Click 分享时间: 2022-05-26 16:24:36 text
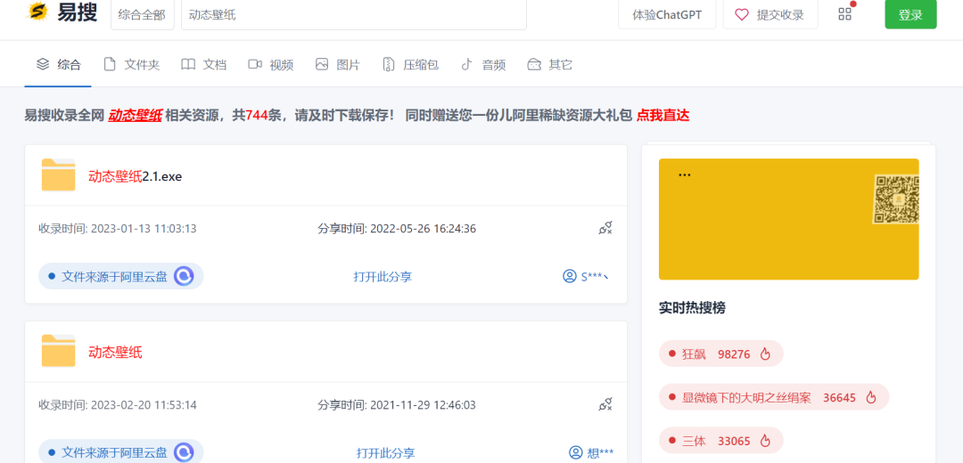 click(x=397, y=229)
